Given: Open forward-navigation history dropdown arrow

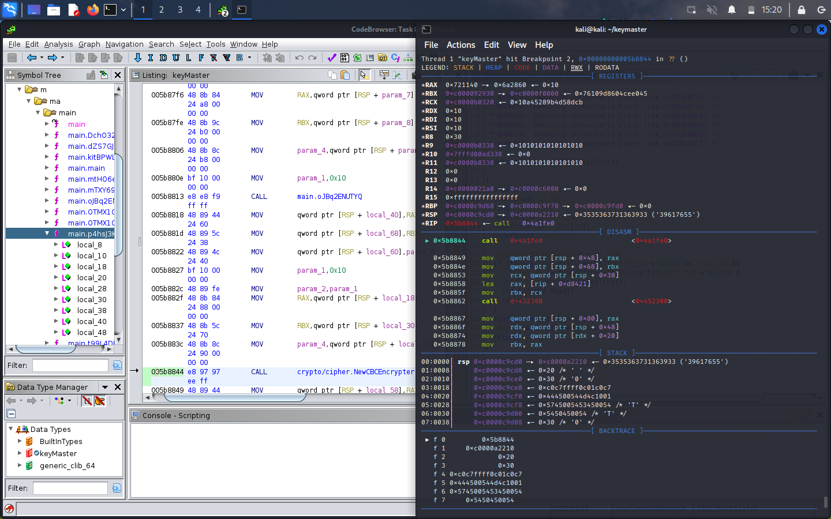Looking at the screenshot, I should click(x=62, y=58).
